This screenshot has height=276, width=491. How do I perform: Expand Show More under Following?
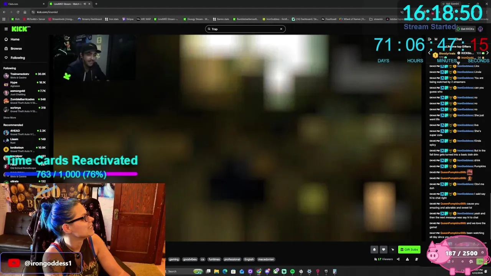pos(10,118)
